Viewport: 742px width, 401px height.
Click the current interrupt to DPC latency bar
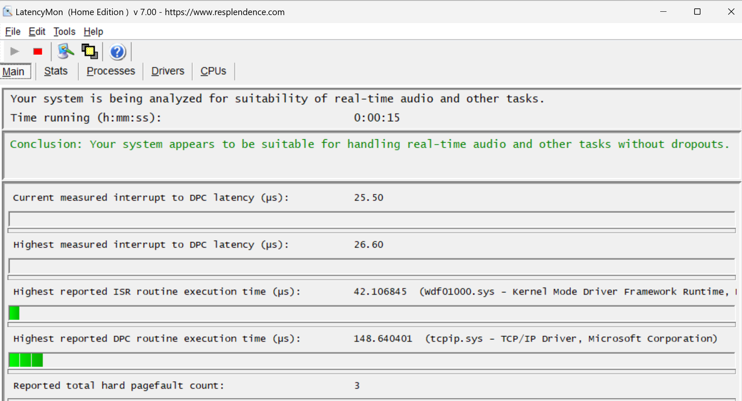click(371, 219)
